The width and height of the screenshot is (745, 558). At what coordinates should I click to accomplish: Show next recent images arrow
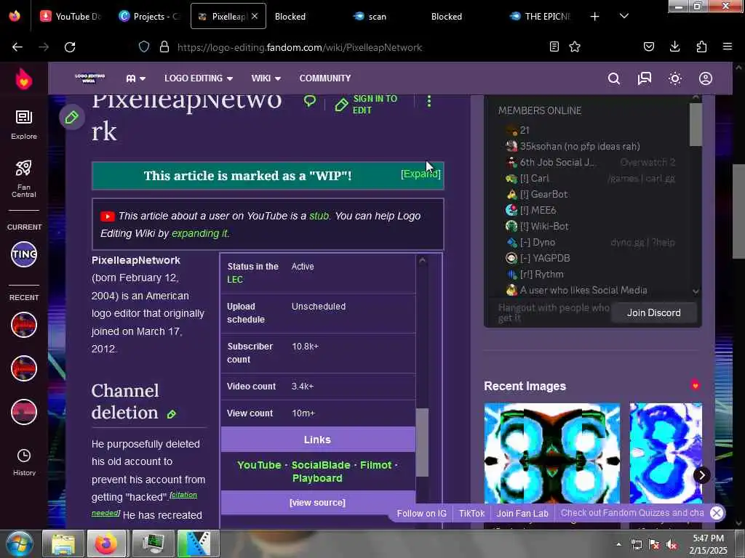(702, 475)
